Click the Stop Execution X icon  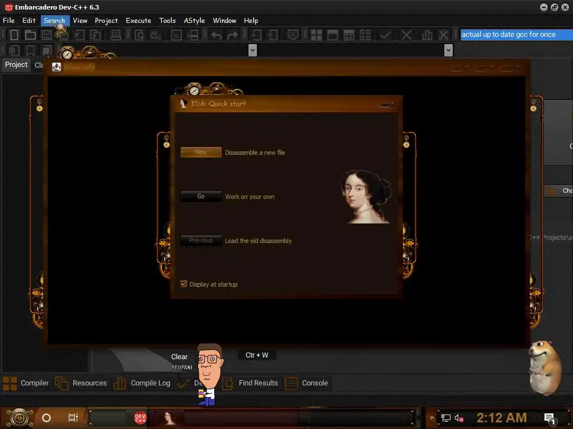(406, 35)
